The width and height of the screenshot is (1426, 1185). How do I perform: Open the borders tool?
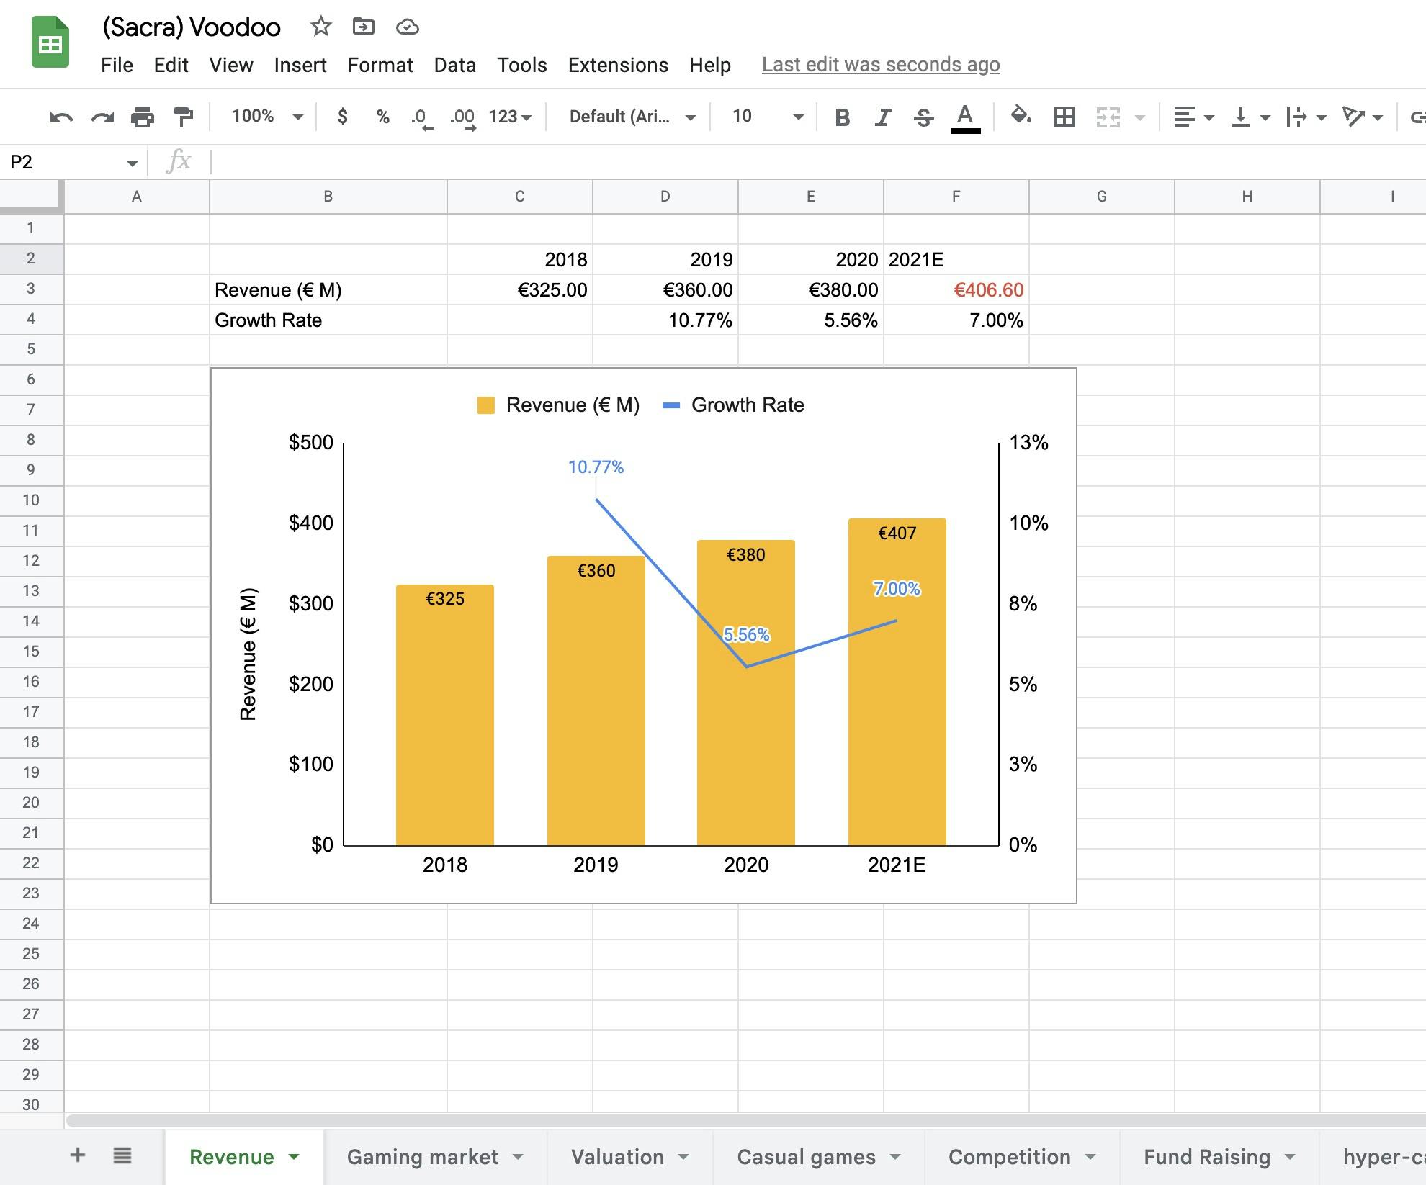click(x=1064, y=117)
